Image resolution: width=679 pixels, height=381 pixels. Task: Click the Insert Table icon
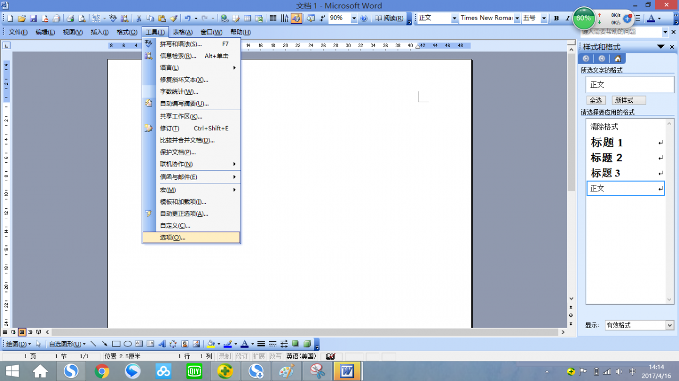[248, 19]
